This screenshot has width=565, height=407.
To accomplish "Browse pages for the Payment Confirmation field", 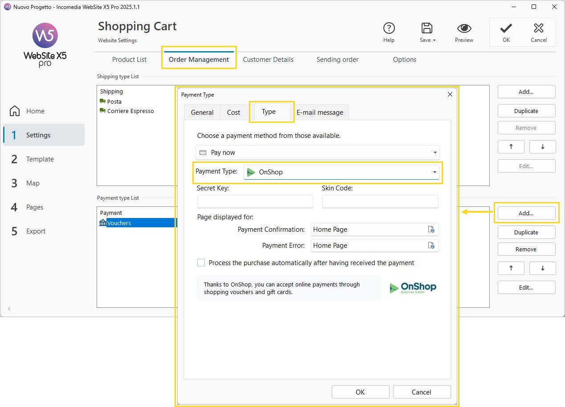I will tap(431, 230).
